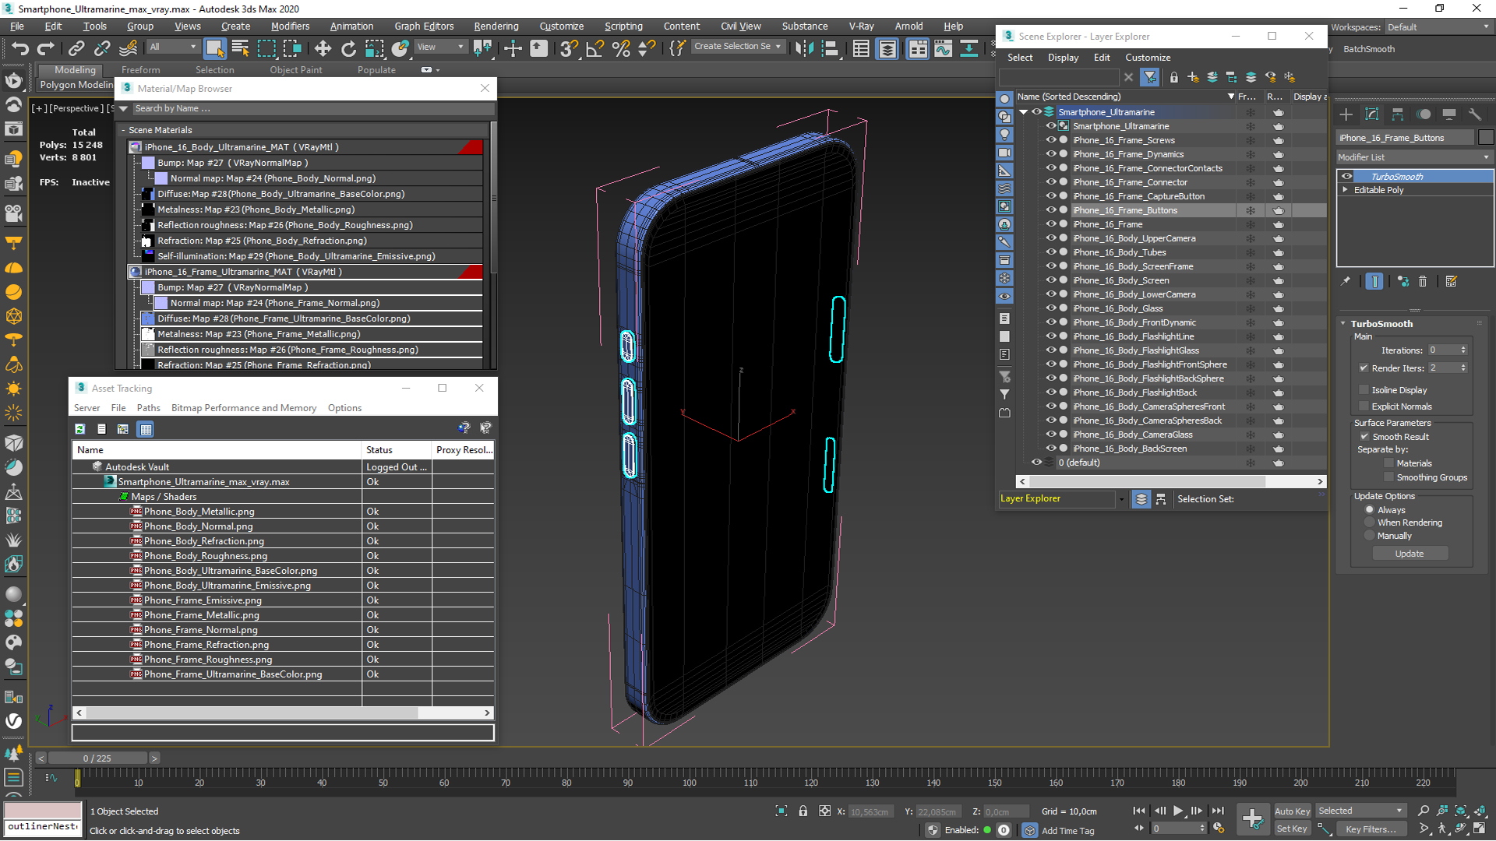The image size is (1496, 841).
Task: Select the Manually update option
Action: [1369, 536]
